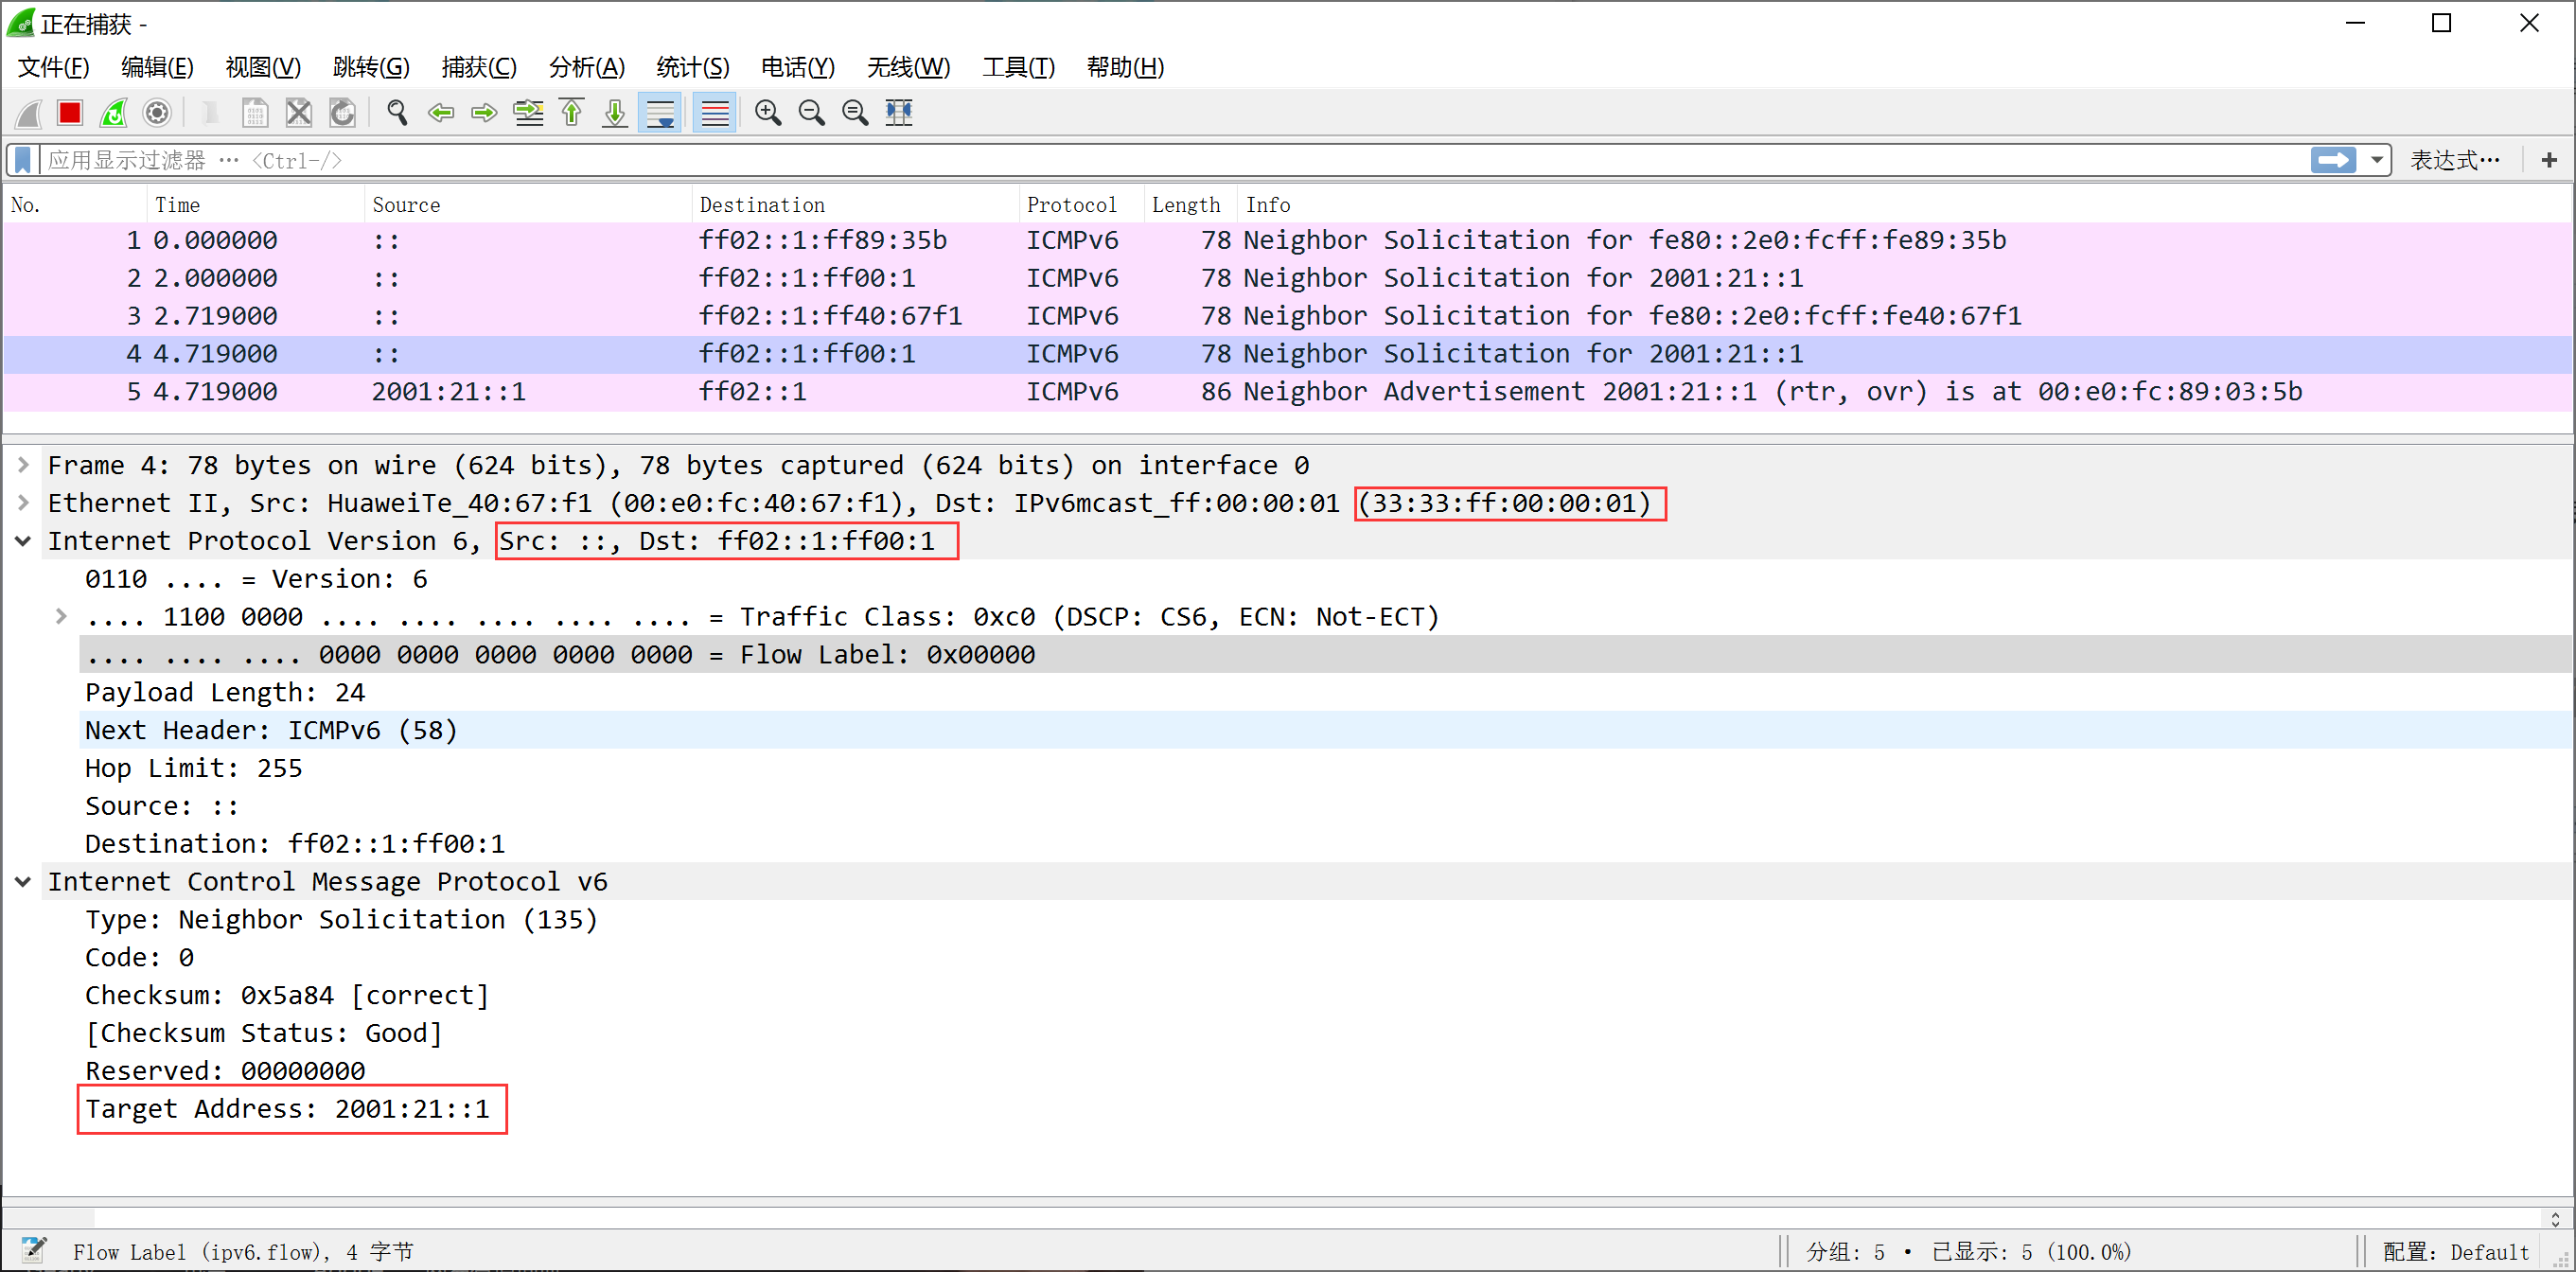Toggle packet list coloring rules
Viewport: 2576px width, 1272px height.
coord(715,113)
